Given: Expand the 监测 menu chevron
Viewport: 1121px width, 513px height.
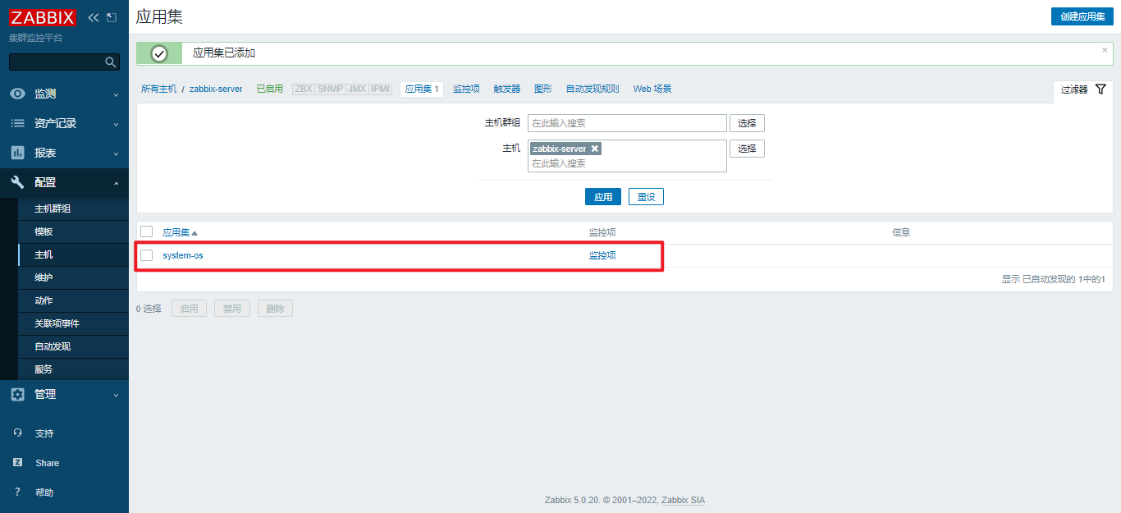Looking at the screenshot, I should [116, 95].
